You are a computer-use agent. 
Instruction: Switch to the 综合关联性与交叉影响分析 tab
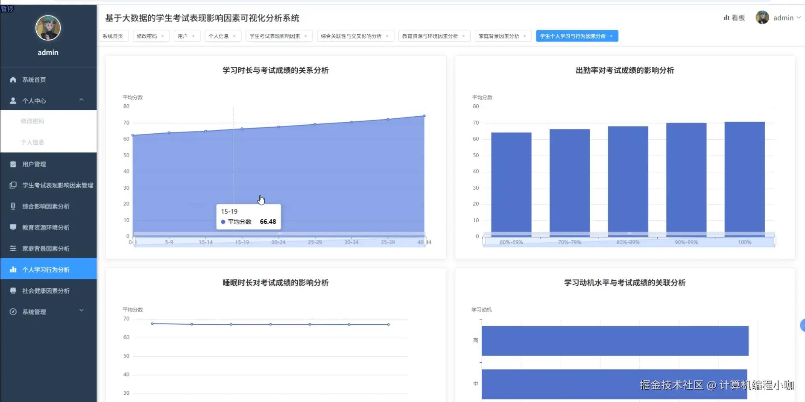tap(351, 36)
